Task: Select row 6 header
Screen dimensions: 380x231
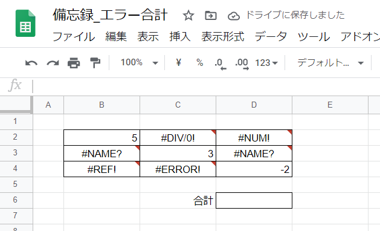Action: coord(16,200)
